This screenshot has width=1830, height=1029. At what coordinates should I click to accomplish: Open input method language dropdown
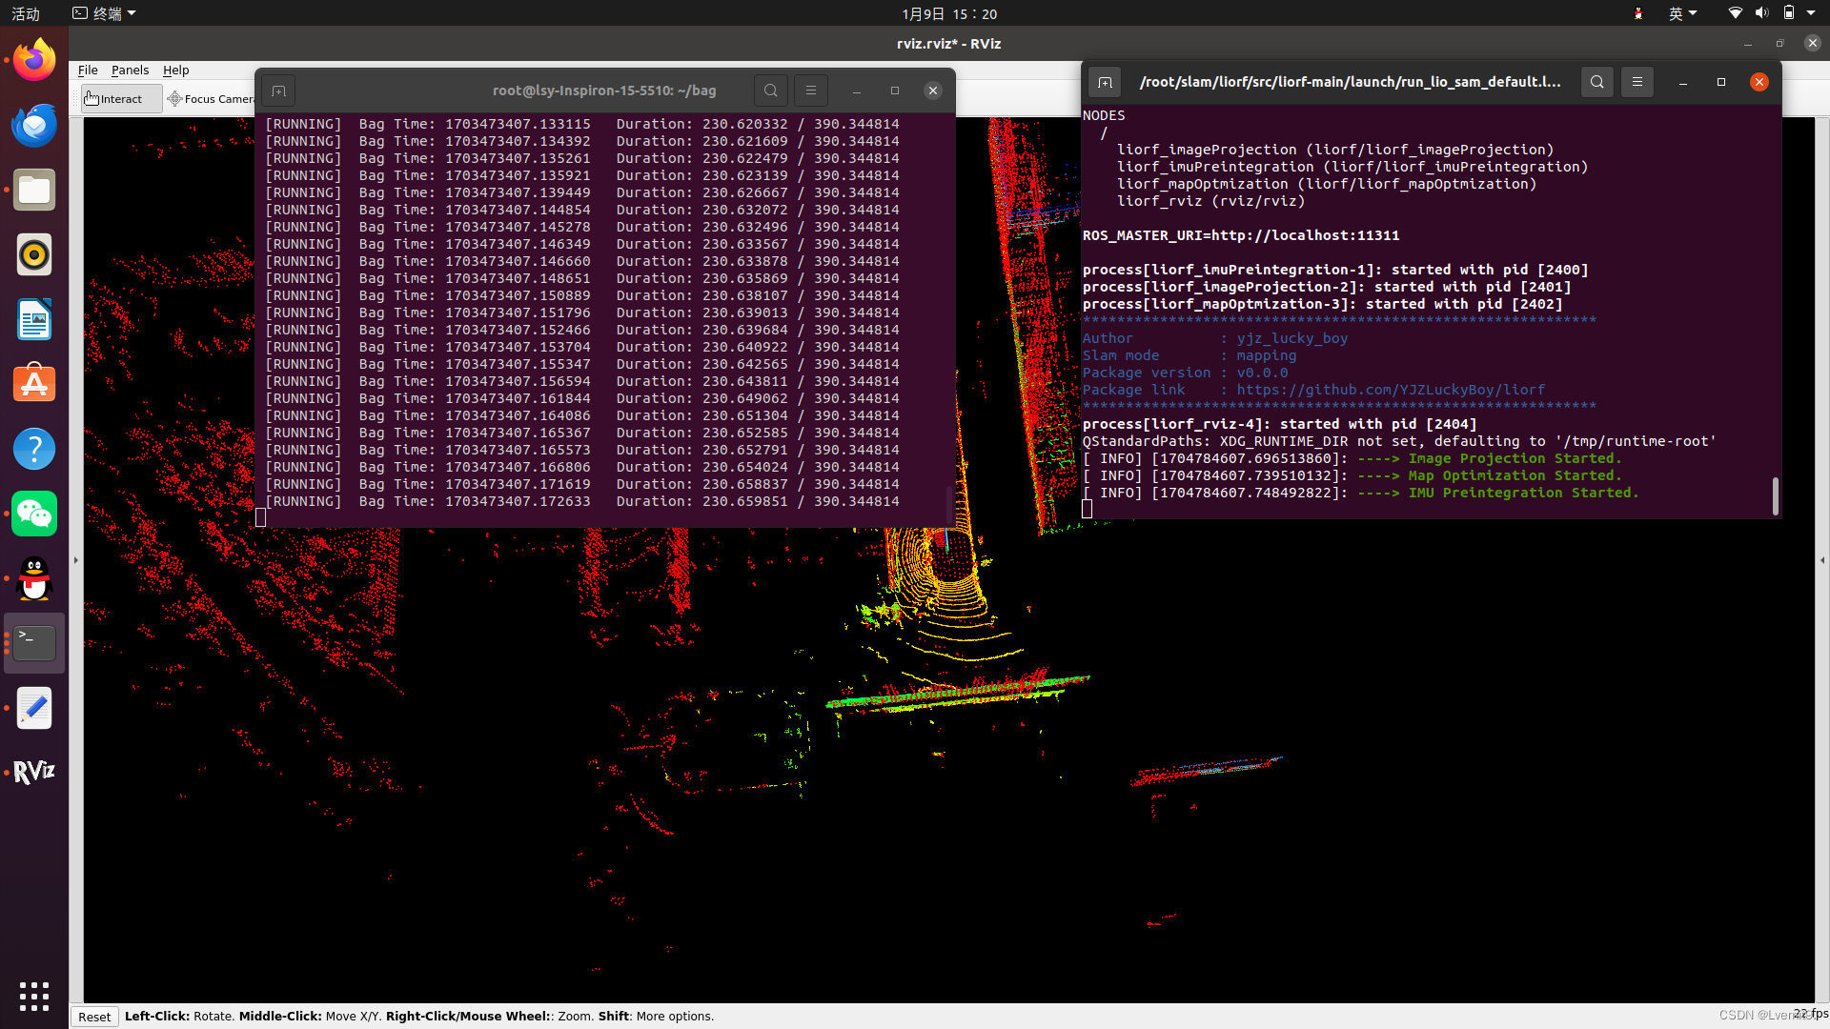[1682, 13]
